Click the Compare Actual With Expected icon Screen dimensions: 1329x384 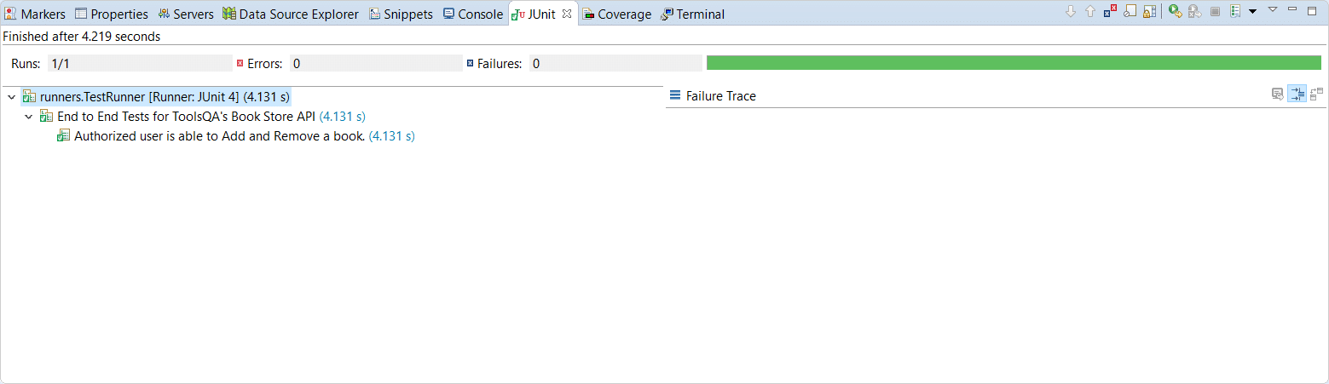pos(1316,95)
